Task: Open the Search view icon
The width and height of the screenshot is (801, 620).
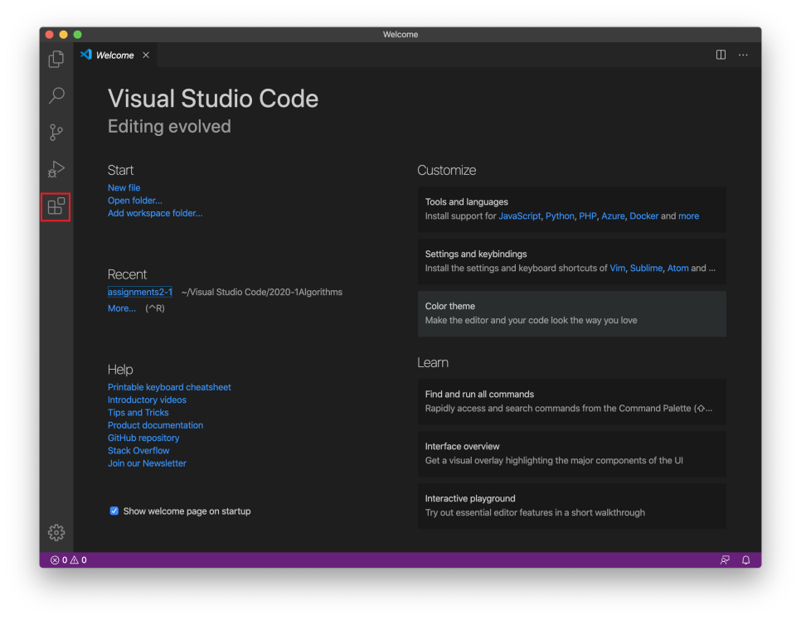Action: tap(56, 95)
